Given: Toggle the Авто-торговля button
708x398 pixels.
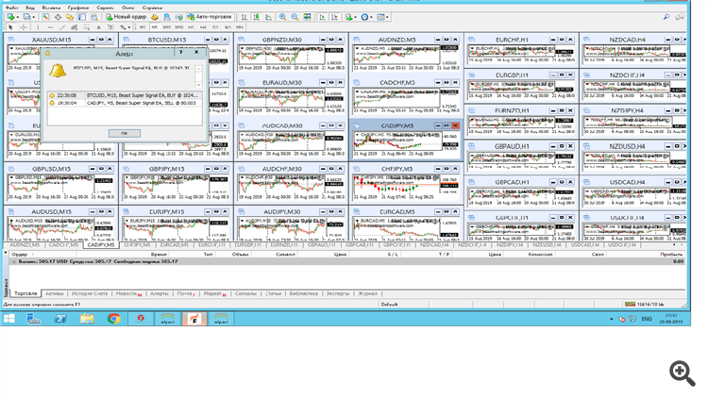Looking at the screenshot, I should pyautogui.click(x=210, y=17).
